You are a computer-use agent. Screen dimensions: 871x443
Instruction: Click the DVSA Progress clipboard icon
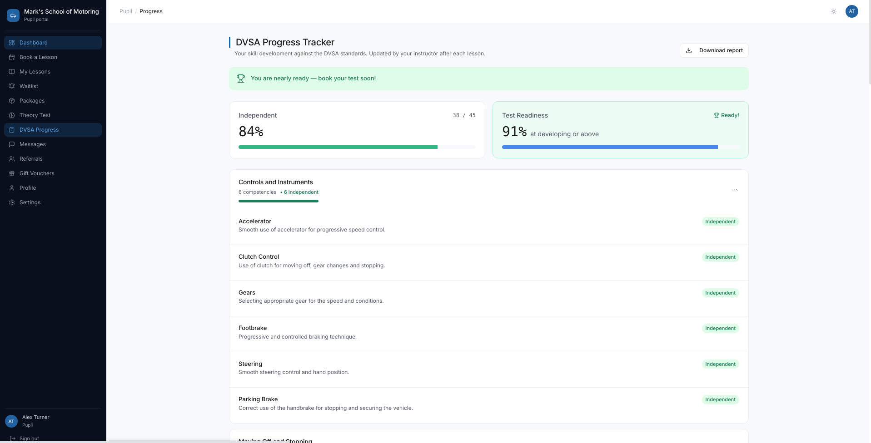(x=12, y=130)
